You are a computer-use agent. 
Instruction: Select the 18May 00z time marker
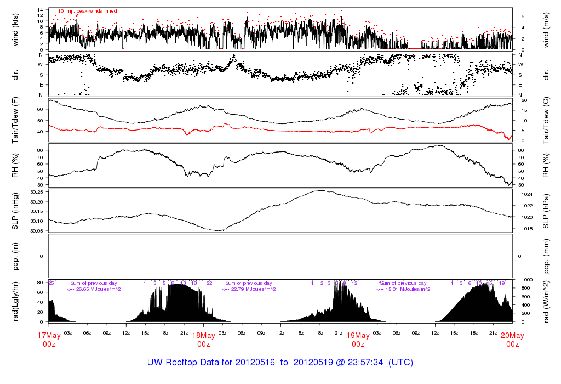pyautogui.click(x=203, y=340)
